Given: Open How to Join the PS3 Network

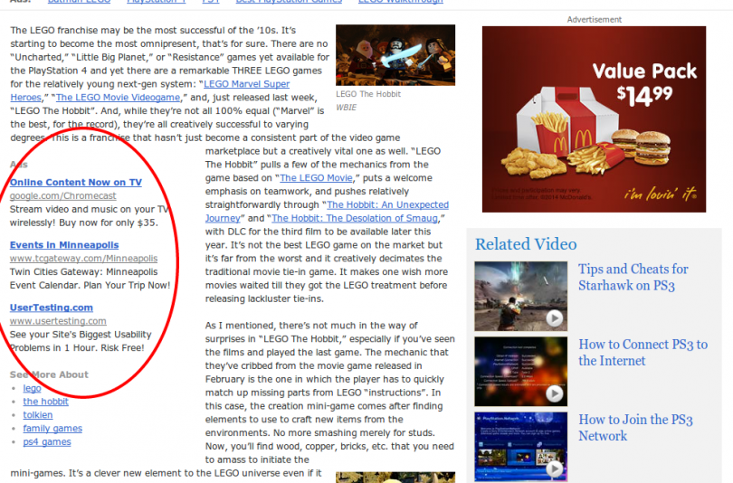Looking at the screenshot, I should tap(635, 428).
